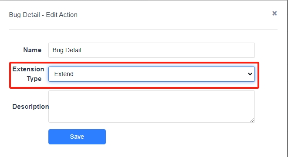Click the Name field label
This screenshot has height=157, width=288.
click(32, 50)
